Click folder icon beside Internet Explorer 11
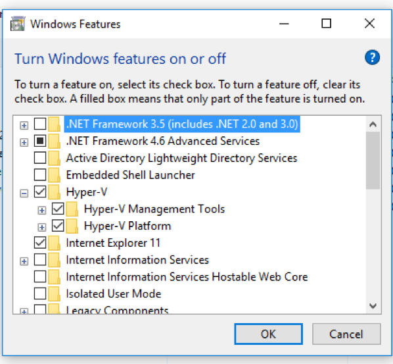Image resolution: width=393 pixels, height=364 pixels. pyautogui.click(x=54, y=243)
